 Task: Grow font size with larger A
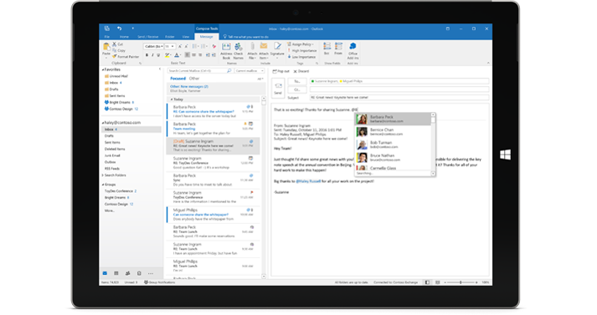[180, 46]
